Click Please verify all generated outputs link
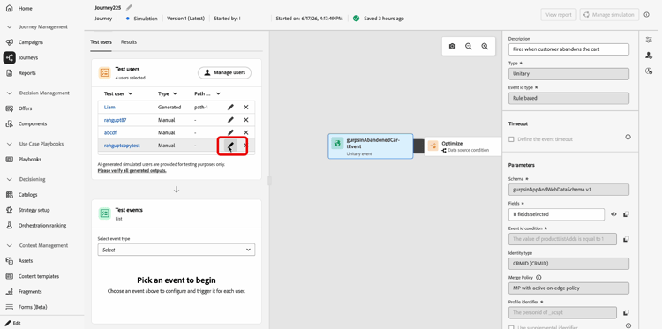 tap(132, 171)
